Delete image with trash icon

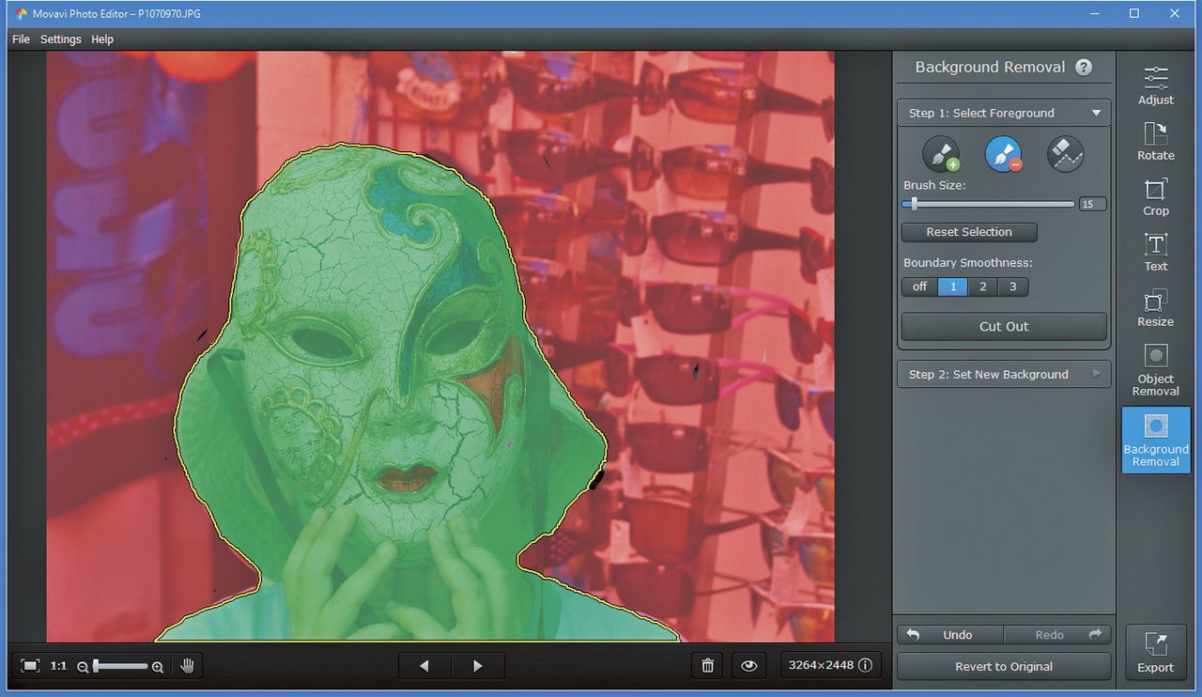pos(708,666)
